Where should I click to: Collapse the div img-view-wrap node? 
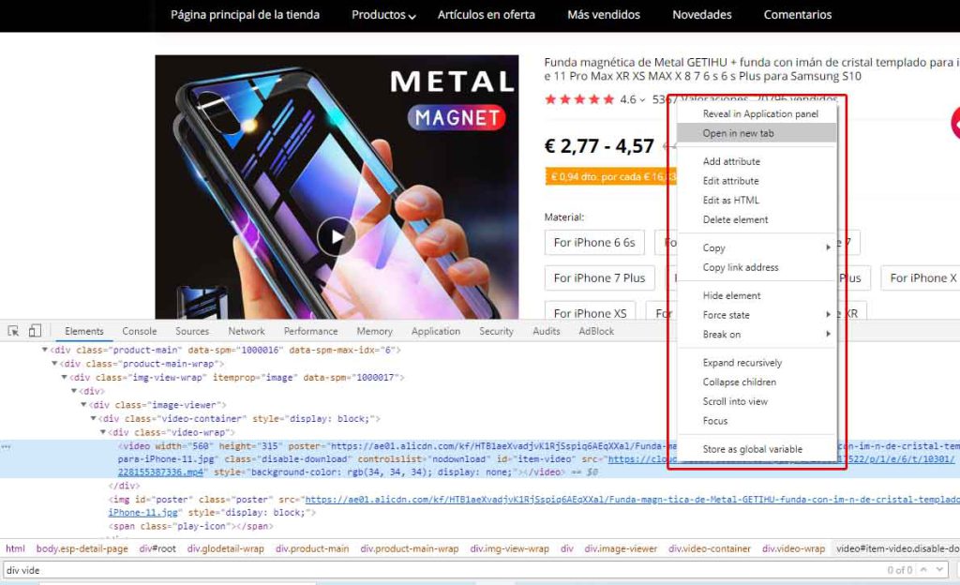pyautogui.click(x=65, y=378)
